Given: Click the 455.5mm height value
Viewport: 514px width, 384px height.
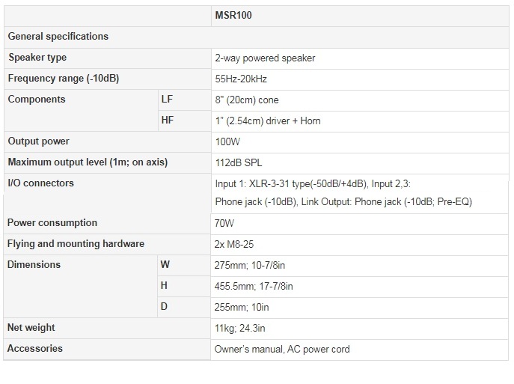Looking at the screenshot, I should [x=254, y=286].
